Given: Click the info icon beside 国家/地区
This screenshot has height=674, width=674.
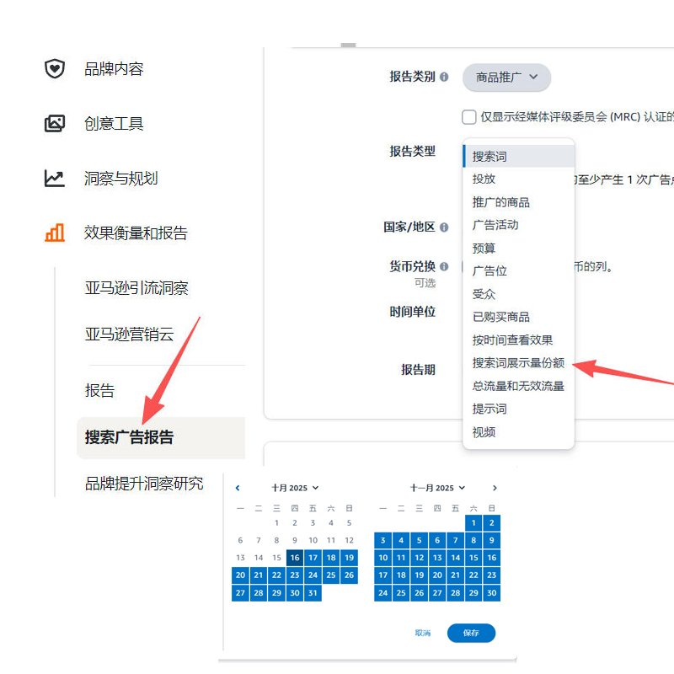Looking at the screenshot, I should 444,227.
